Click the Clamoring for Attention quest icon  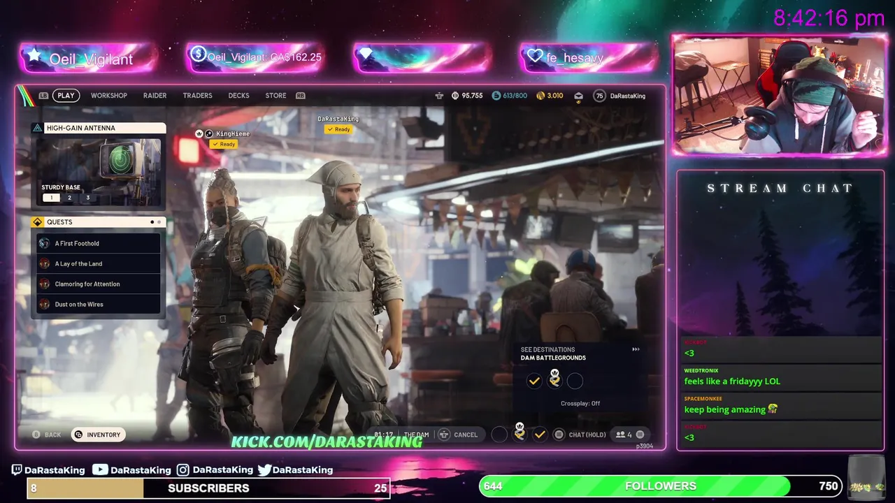click(45, 284)
